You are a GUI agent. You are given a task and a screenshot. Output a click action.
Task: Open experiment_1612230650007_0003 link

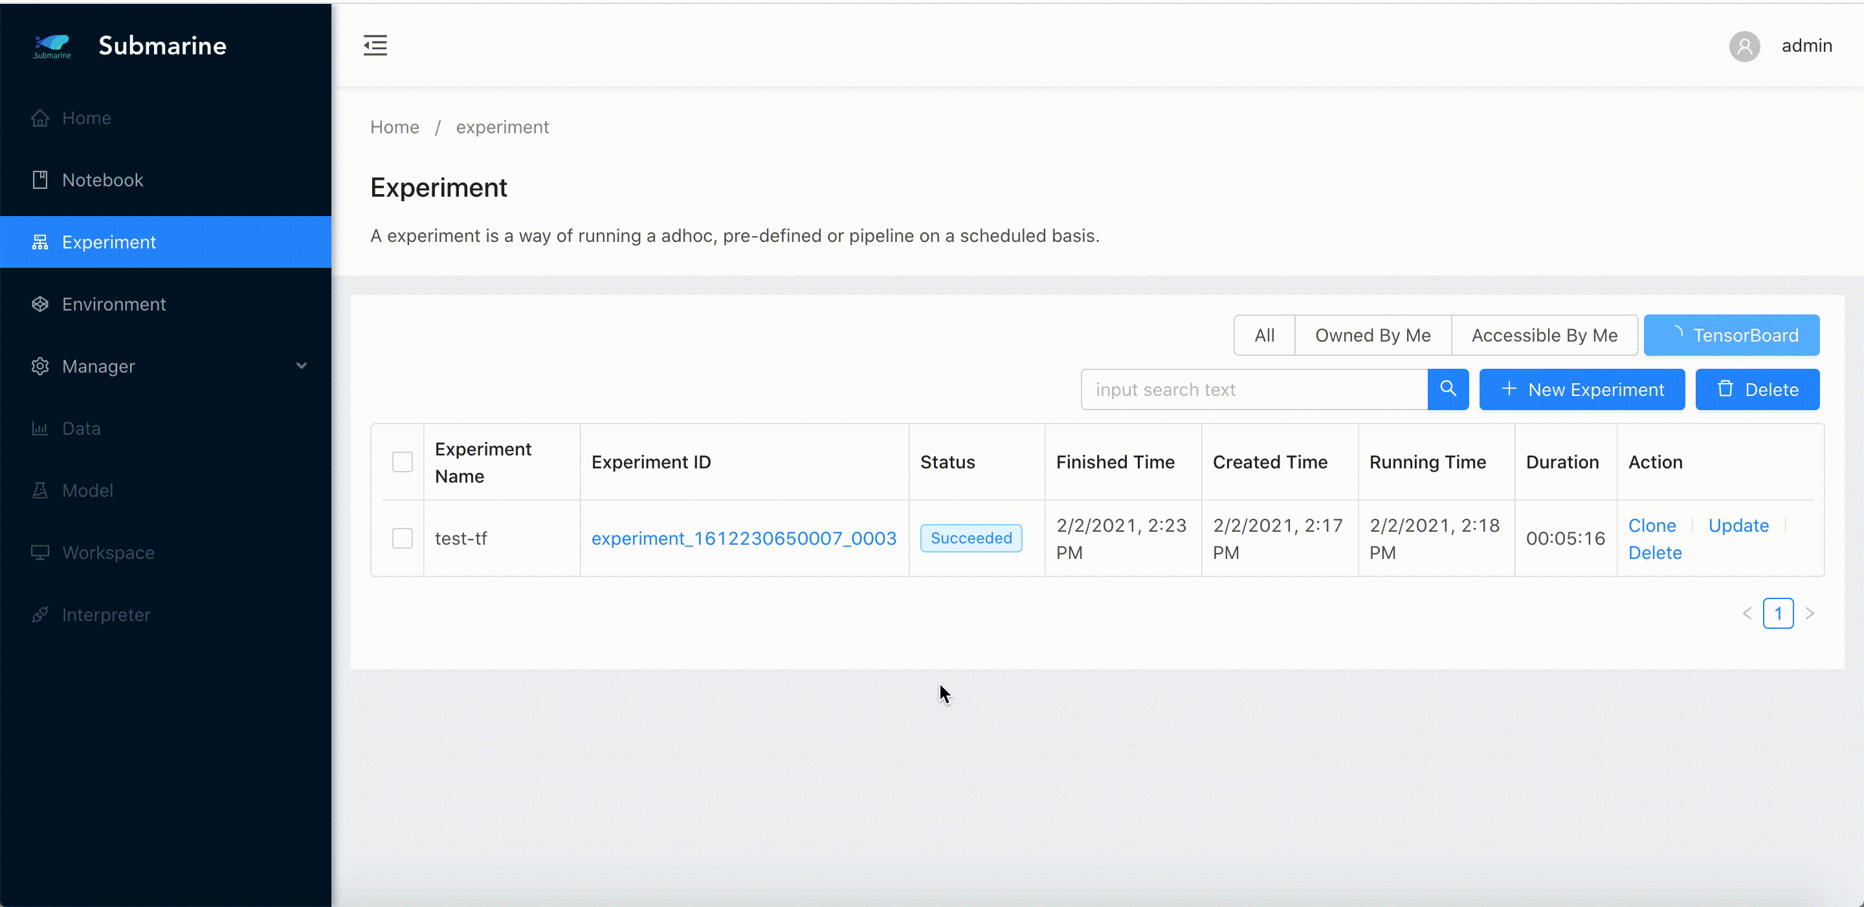744,538
